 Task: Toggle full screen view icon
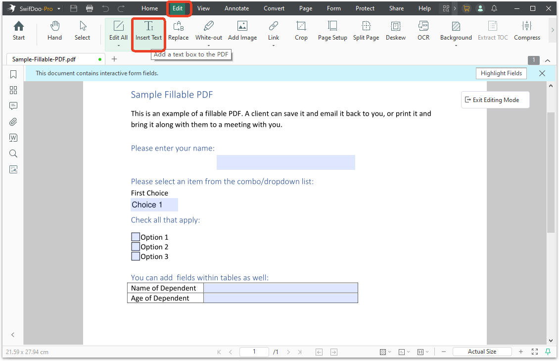coord(534,352)
